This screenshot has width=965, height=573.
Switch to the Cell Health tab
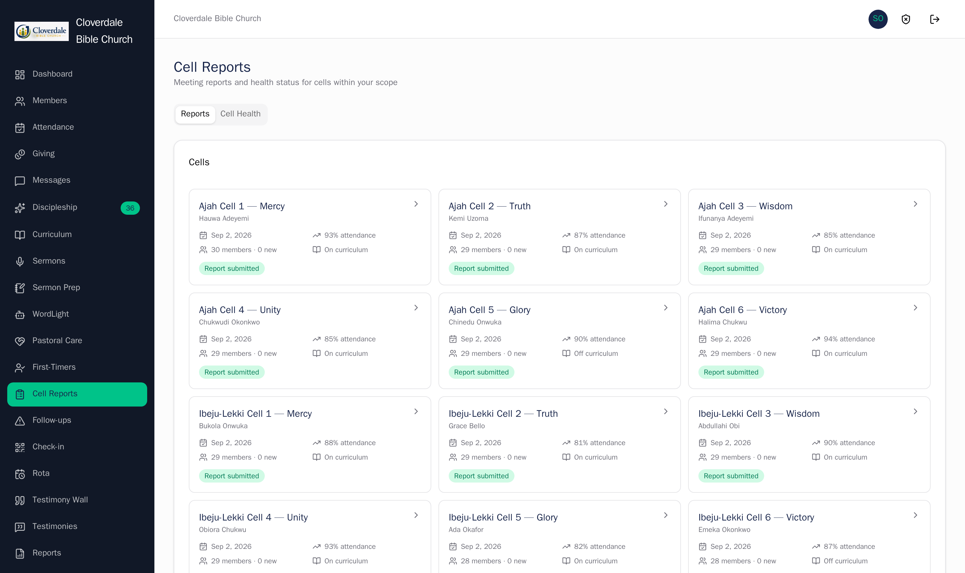(x=240, y=114)
